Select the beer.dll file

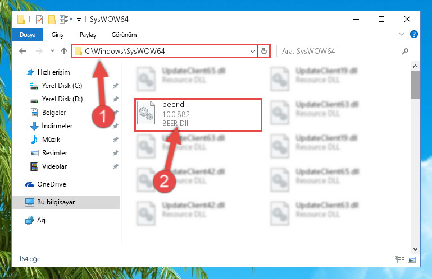(x=198, y=115)
